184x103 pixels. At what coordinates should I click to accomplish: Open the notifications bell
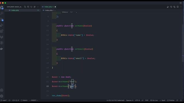coord(181,100)
